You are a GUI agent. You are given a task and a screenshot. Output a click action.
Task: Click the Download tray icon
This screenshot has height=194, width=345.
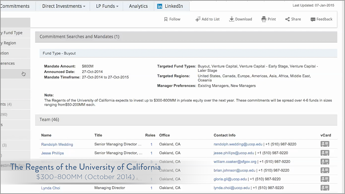pos(231,19)
